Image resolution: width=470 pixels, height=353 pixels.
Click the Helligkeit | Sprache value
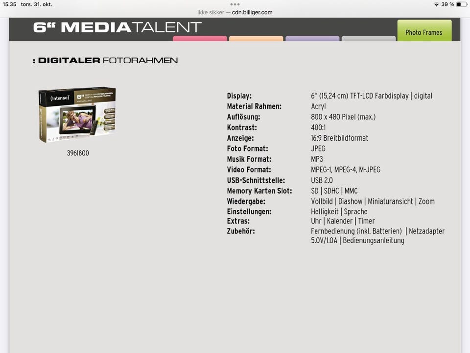[339, 212]
